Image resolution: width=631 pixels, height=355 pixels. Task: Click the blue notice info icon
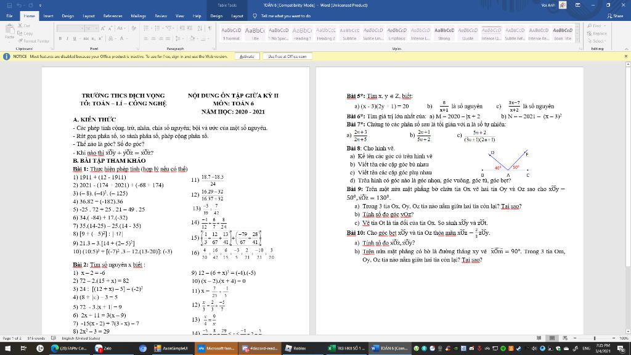point(6,56)
